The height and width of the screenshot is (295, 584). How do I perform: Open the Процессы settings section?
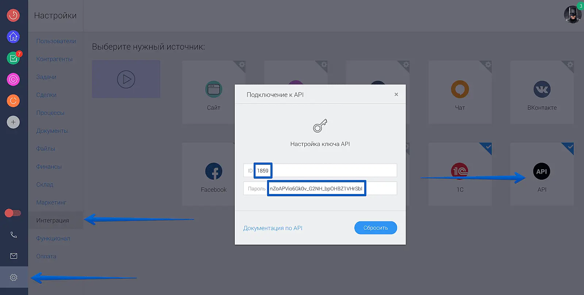point(50,113)
